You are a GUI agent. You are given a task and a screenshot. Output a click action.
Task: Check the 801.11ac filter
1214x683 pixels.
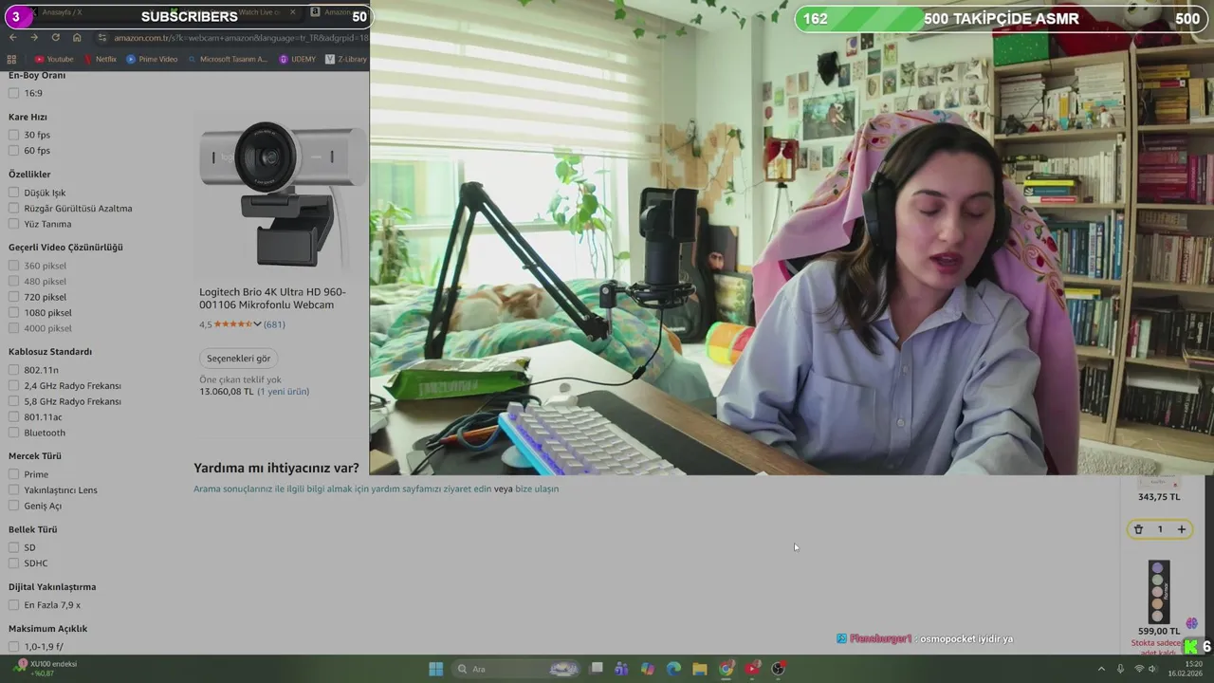tap(13, 416)
